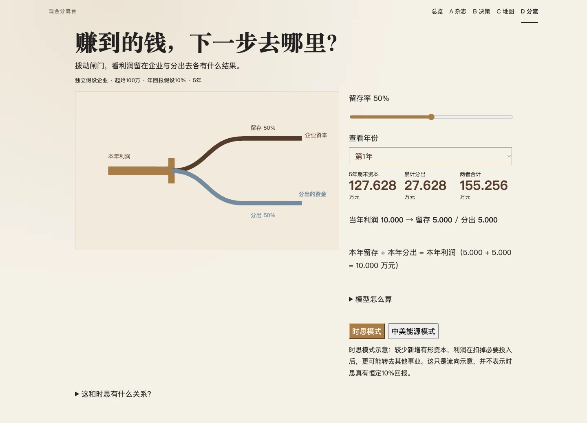Activate the 时思模式 button
Screen dimensions: 587x423
point(367,331)
